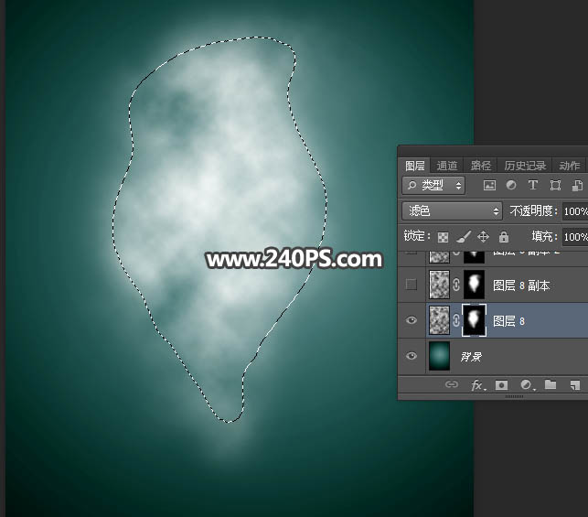Show the 图层 8 副本 layer
The width and height of the screenshot is (588, 517).
(412, 285)
